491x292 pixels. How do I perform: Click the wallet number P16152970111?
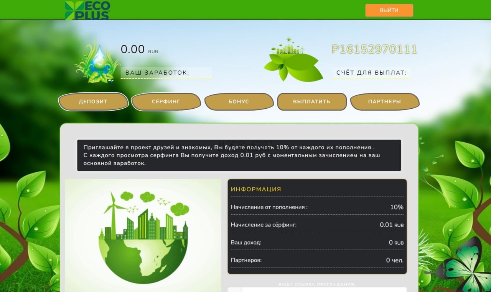374,49
